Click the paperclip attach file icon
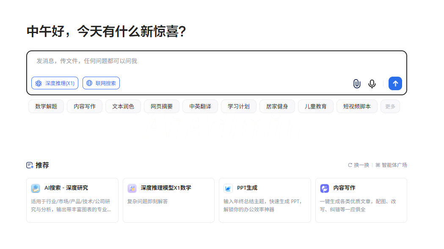This screenshot has height=249, width=444. tap(357, 84)
